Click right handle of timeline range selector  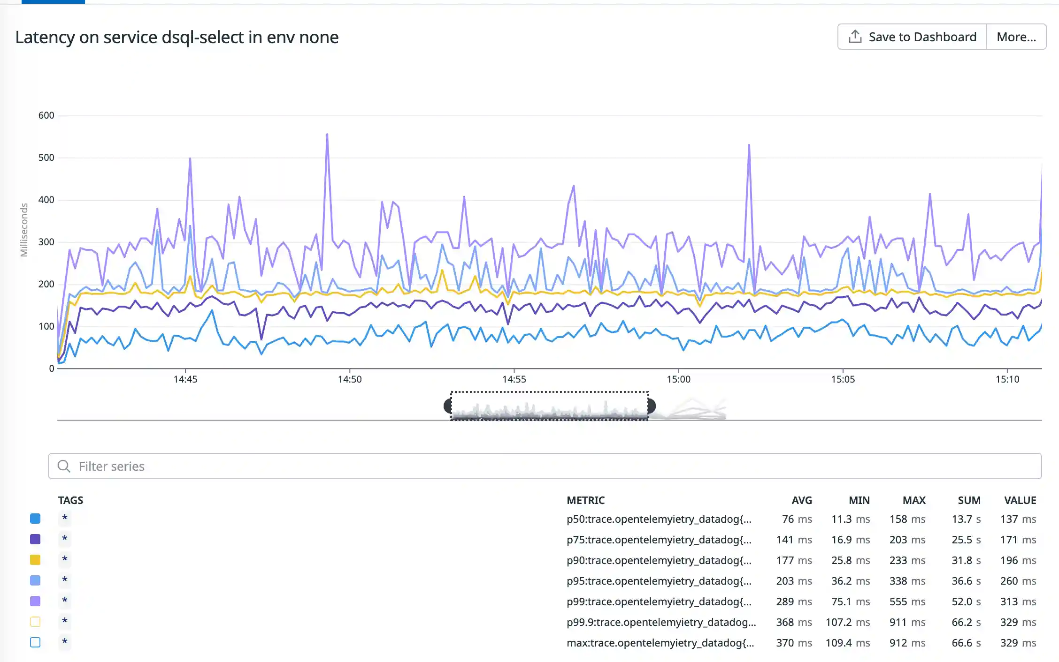[x=652, y=406]
